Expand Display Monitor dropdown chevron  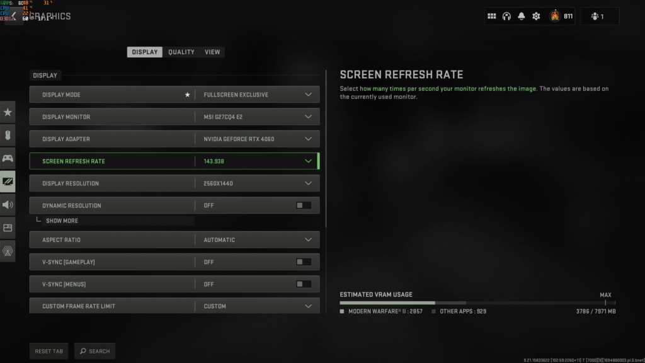point(308,117)
